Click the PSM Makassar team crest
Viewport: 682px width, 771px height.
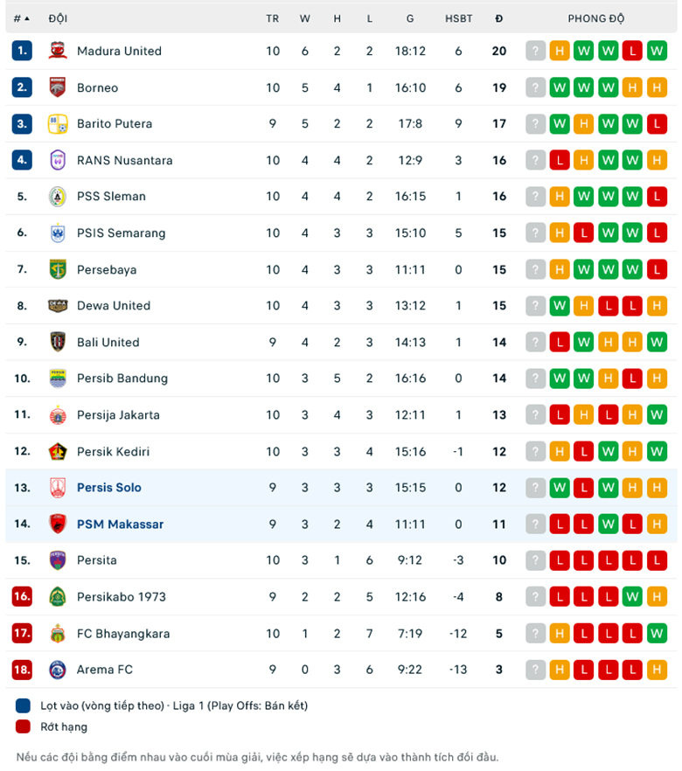(58, 524)
